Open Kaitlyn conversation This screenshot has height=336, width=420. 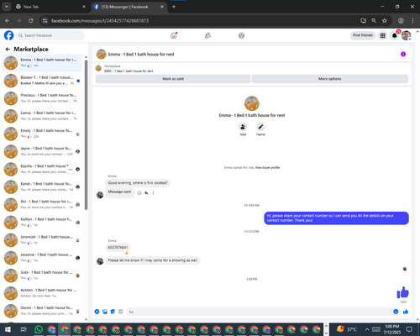tap(42, 223)
